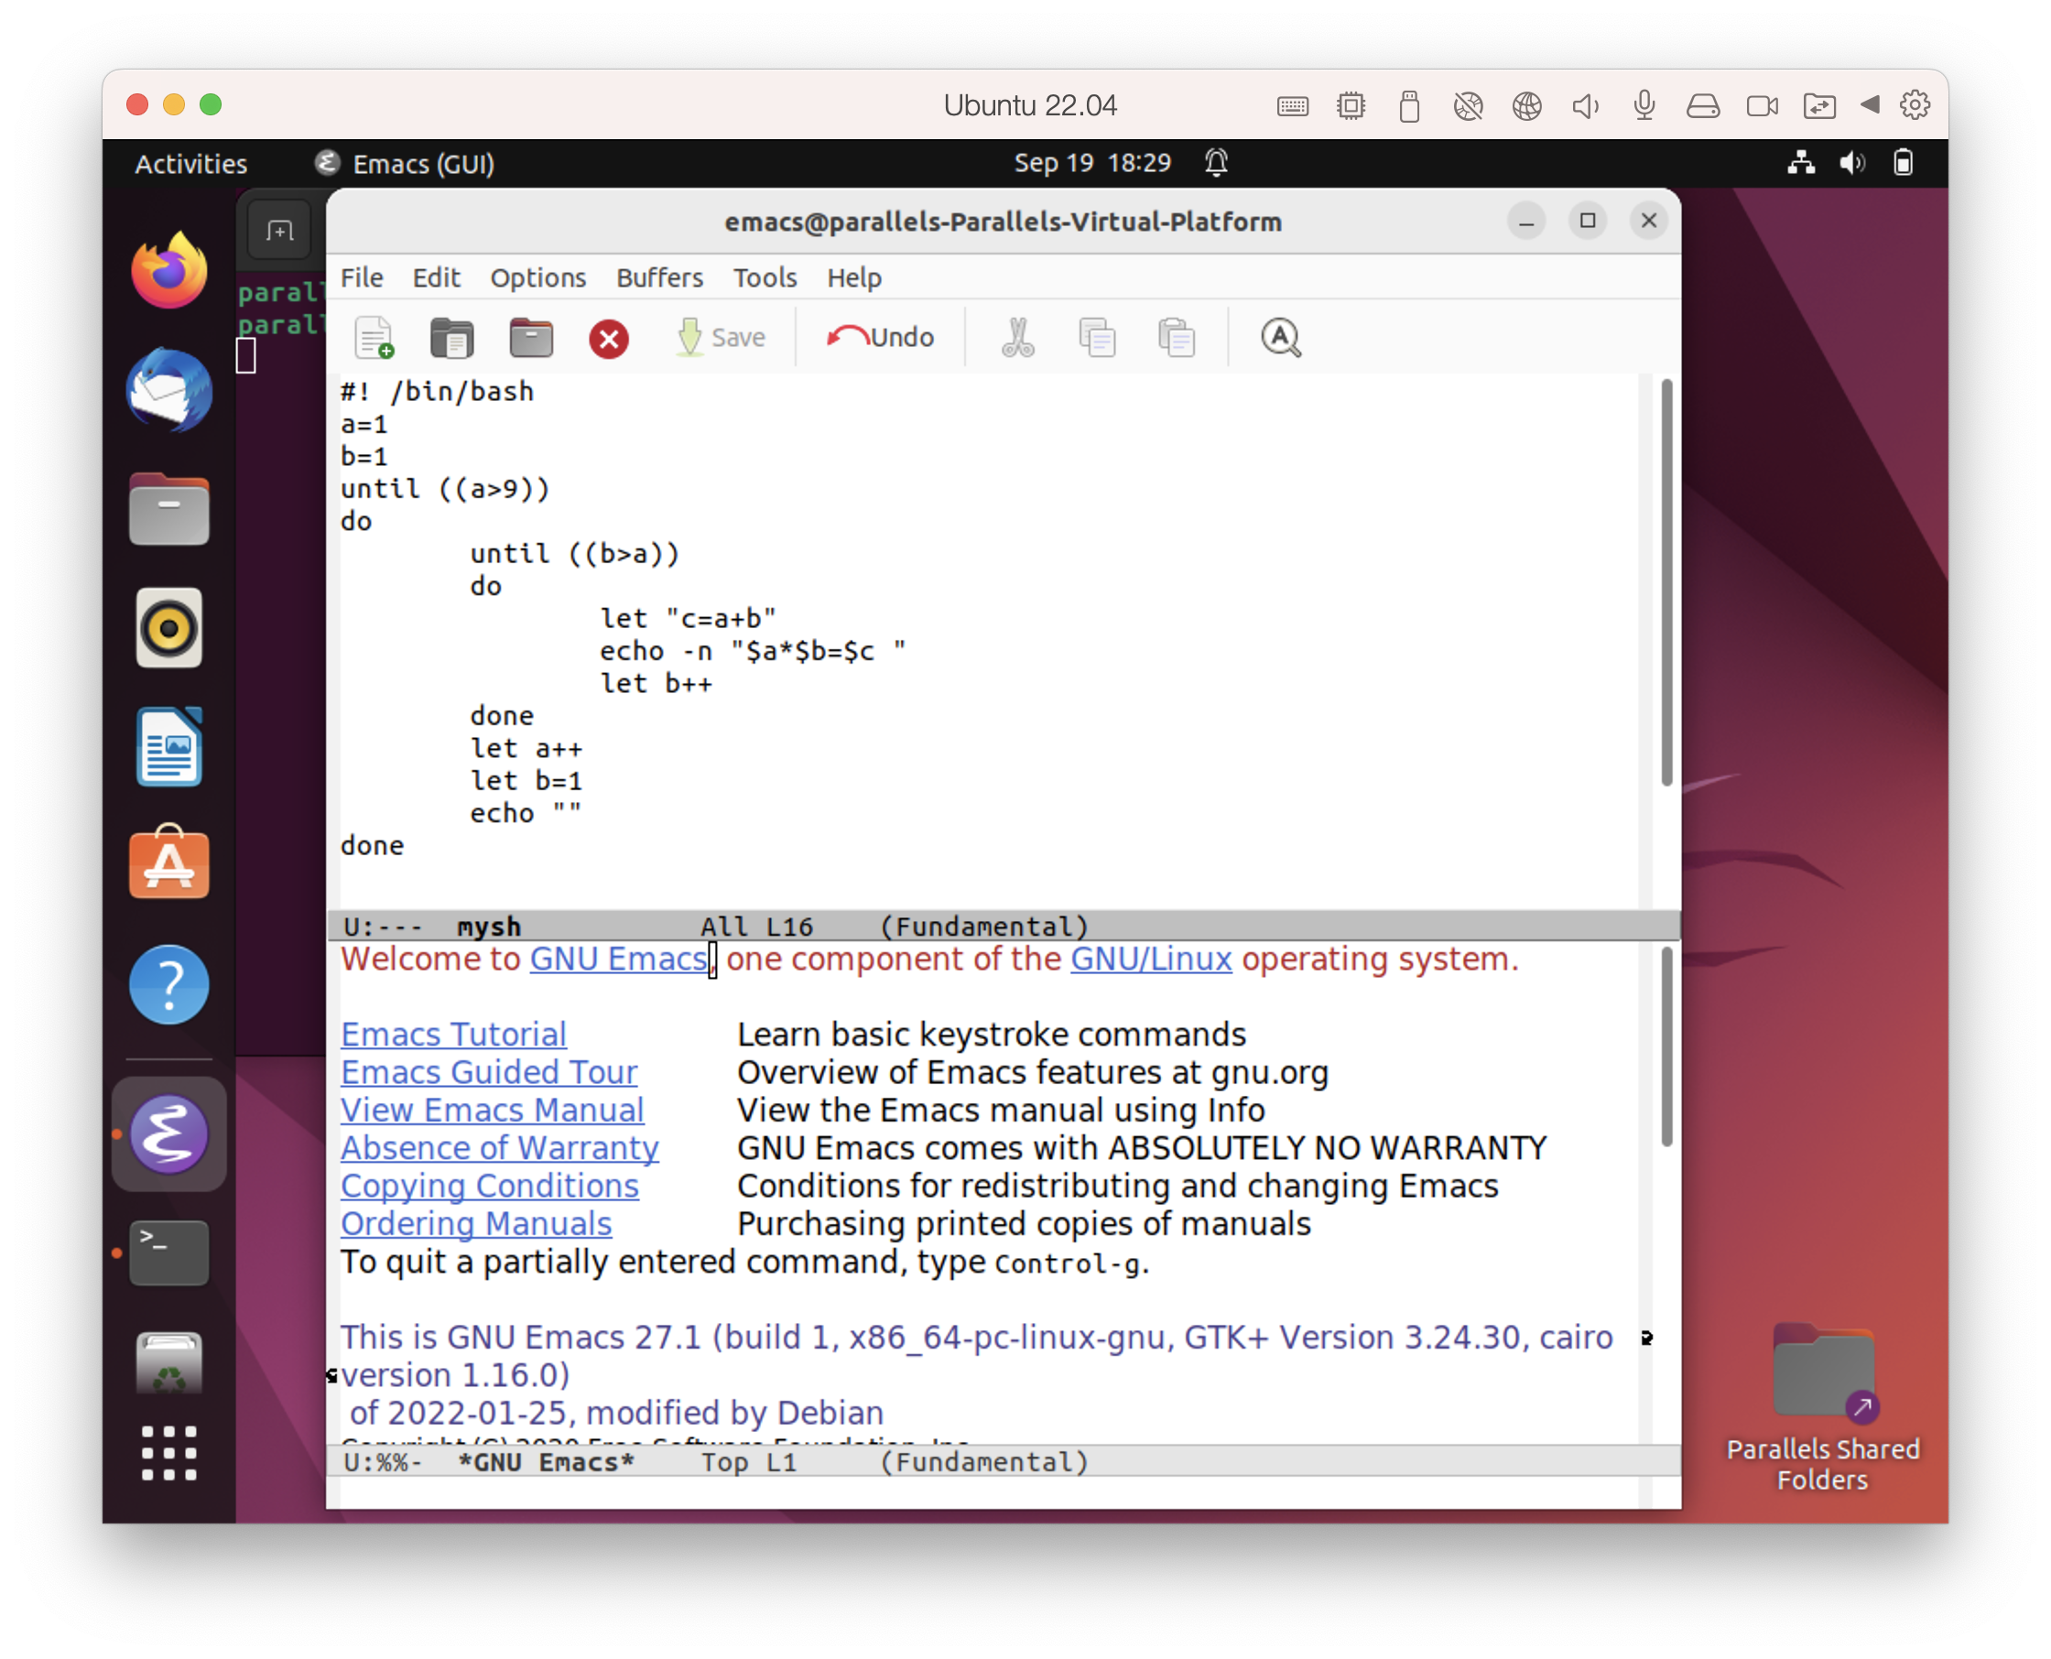Open Help from the dock
The image size is (2051, 1659).
169,984
